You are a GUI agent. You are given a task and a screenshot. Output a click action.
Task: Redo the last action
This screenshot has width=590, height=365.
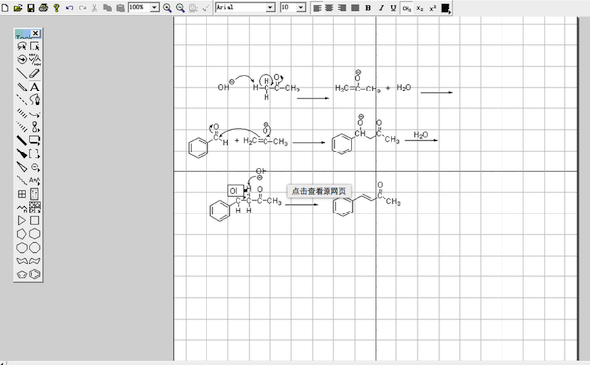[x=82, y=8]
